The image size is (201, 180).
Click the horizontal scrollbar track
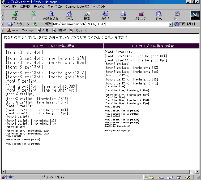pos(193,172)
